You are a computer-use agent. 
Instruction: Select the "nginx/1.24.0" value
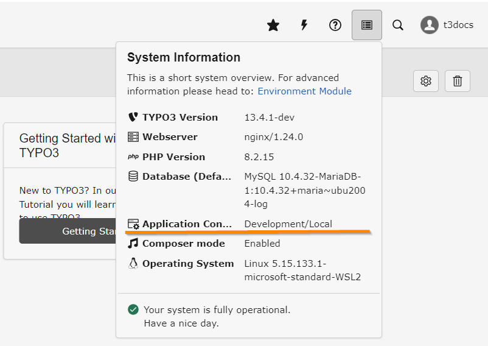coord(274,137)
